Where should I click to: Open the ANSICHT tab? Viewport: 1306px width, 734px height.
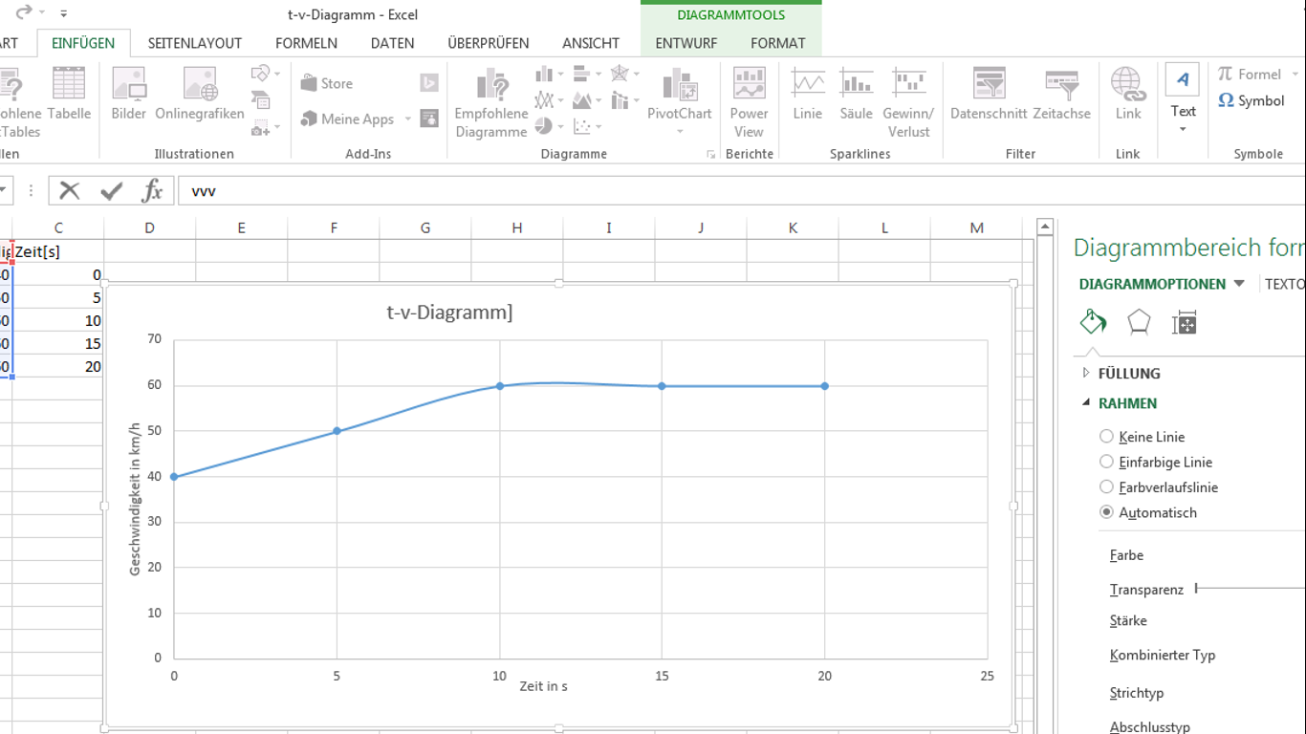pos(591,43)
